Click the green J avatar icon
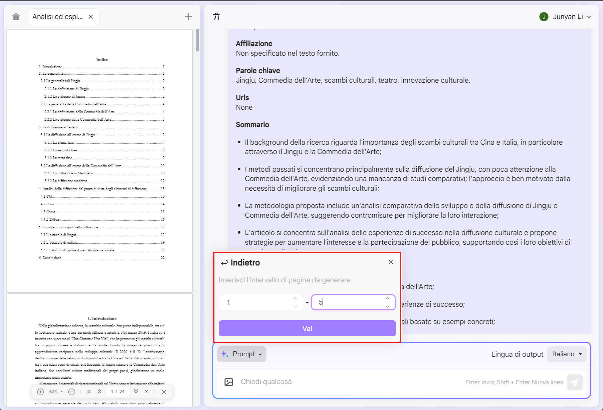603x410 pixels. click(x=544, y=17)
